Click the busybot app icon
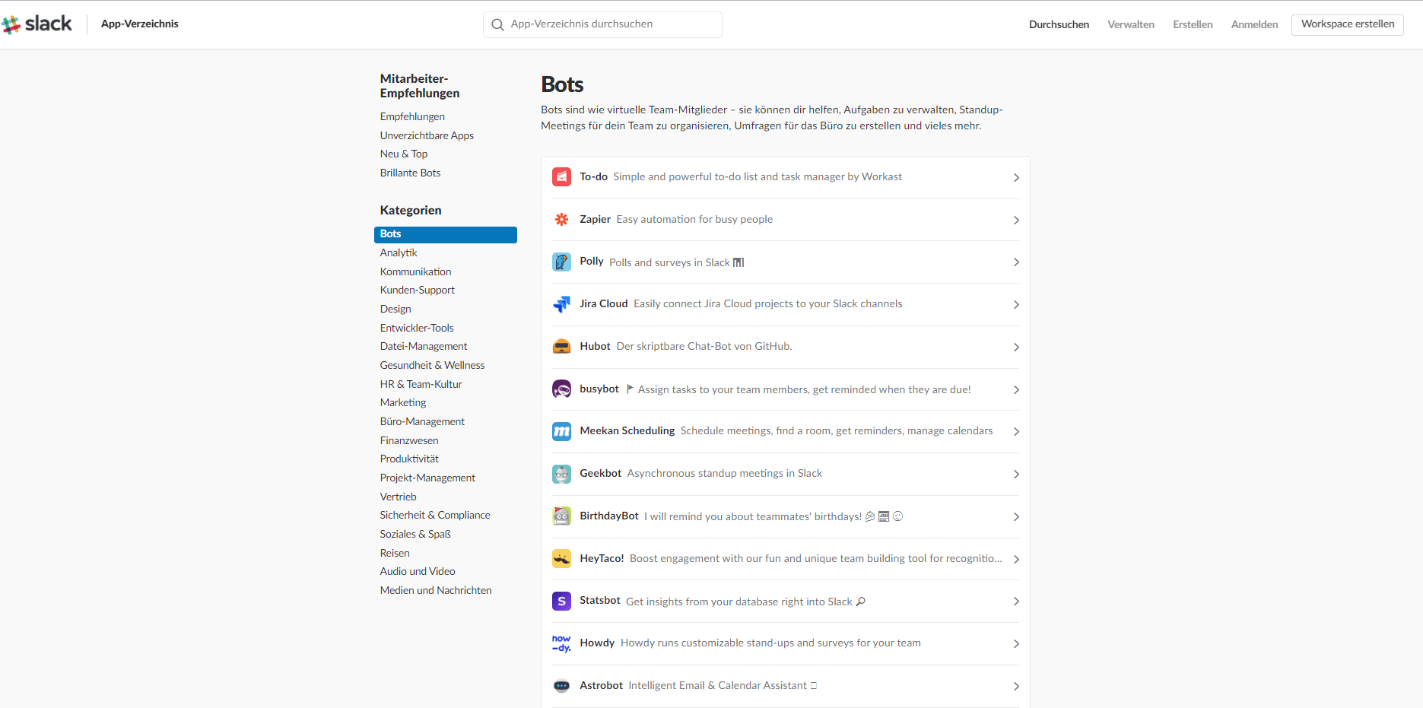The image size is (1423, 708). [x=561, y=389]
